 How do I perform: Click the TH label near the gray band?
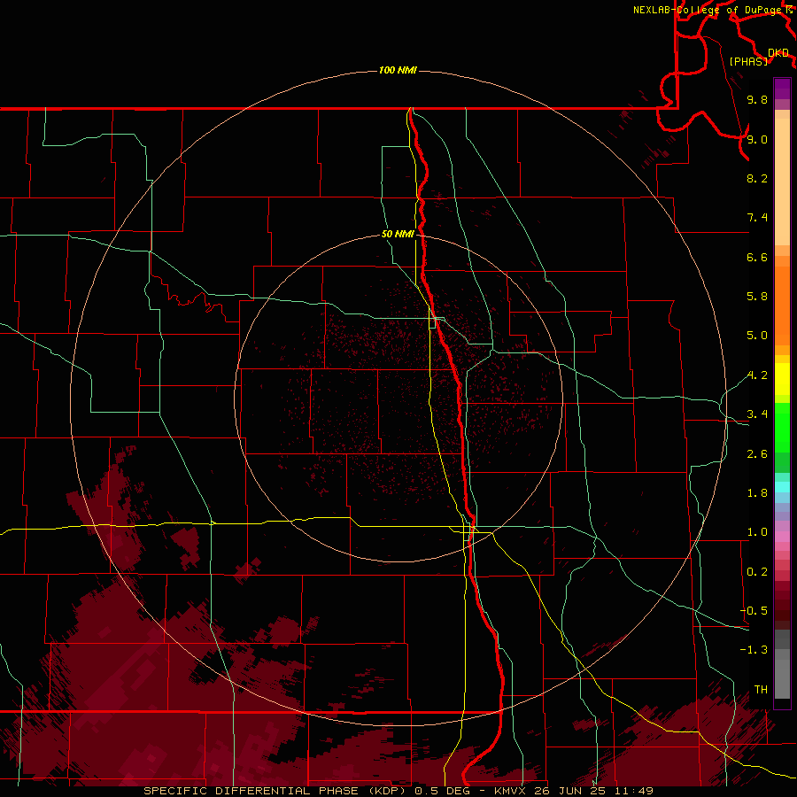[x=761, y=690]
